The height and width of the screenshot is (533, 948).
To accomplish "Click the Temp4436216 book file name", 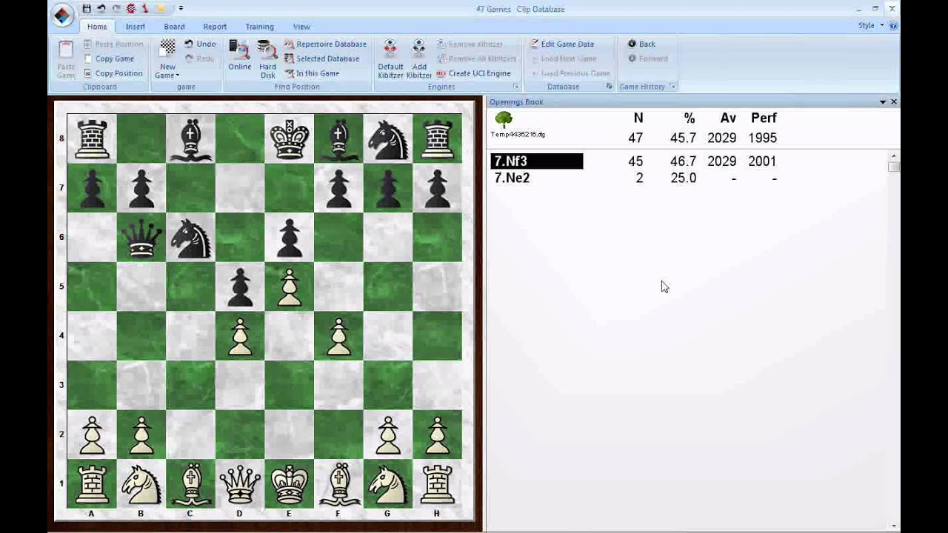I will coord(518,135).
